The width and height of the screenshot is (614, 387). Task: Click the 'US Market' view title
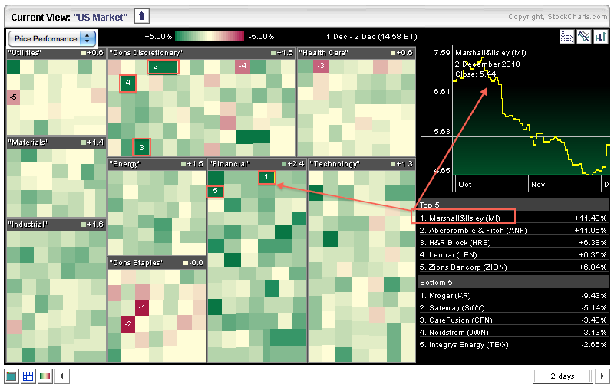pos(101,17)
